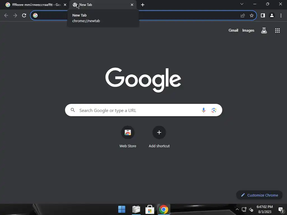Image resolution: width=287 pixels, height=215 pixels.
Task: Click the Chrome icon in the taskbar
Action: point(164,209)
